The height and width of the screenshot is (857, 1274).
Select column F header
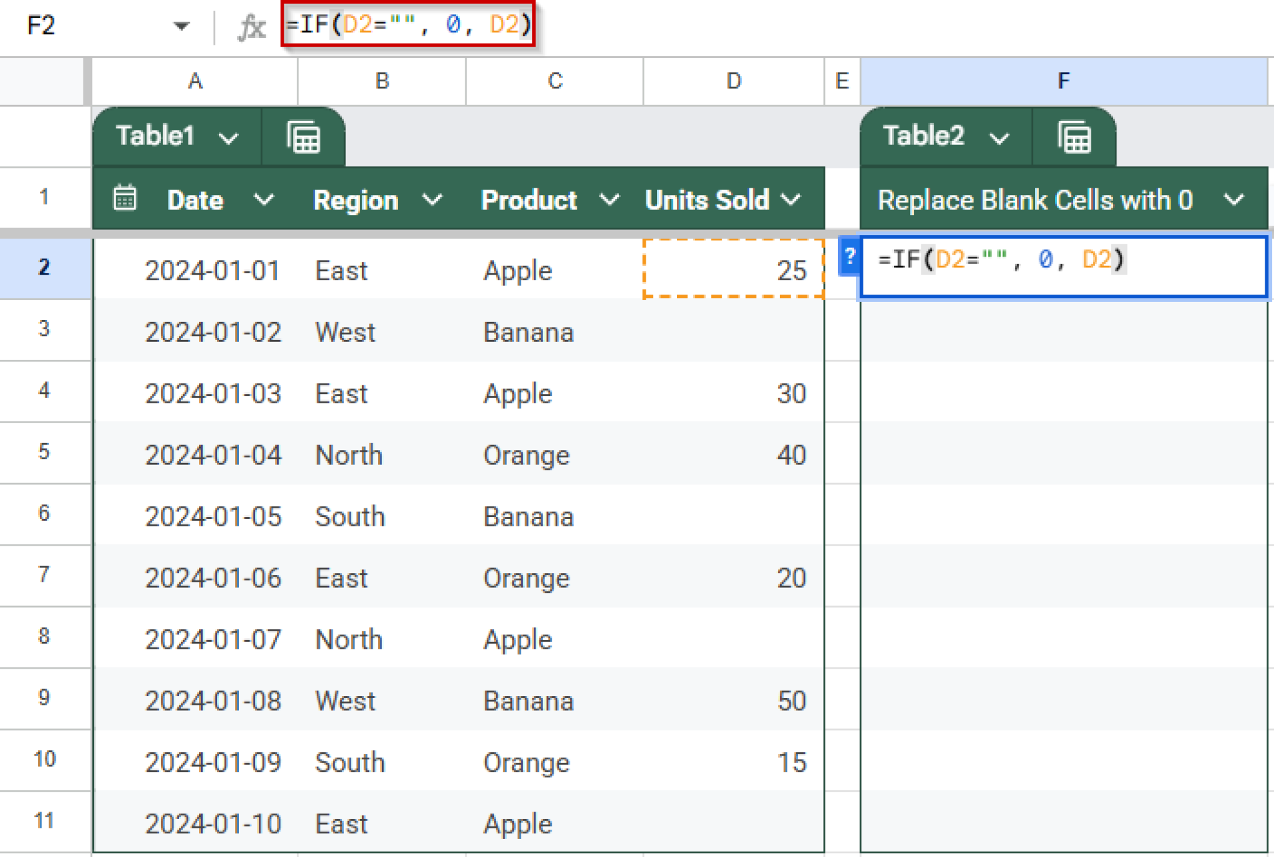[1063, 81]
